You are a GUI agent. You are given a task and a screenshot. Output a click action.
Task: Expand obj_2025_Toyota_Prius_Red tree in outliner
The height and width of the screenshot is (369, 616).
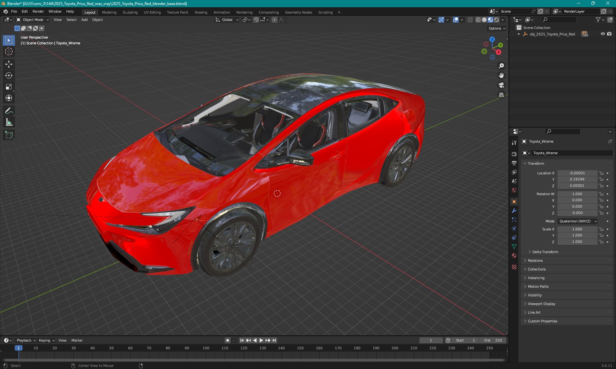click(x=519, y=34)
